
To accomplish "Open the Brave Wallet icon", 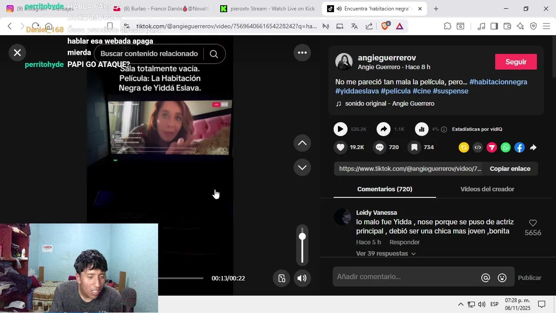I will click(507, 26).
